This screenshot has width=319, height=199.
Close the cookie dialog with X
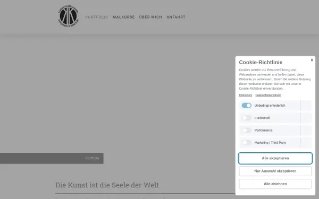[312, 60]
